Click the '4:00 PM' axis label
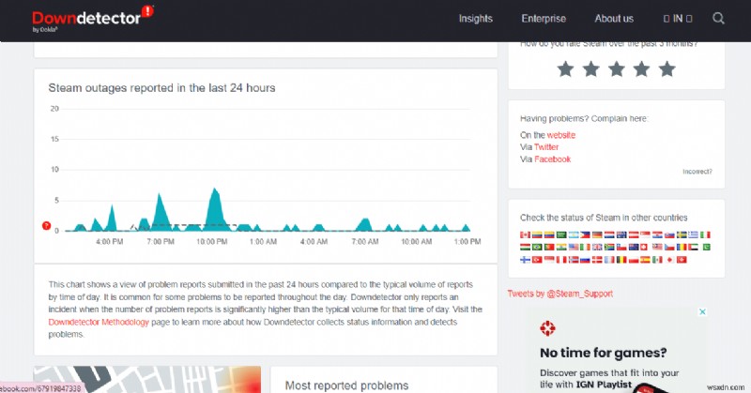Image resolution: width=751 pixels, height=393 pixels. point(109,242)
